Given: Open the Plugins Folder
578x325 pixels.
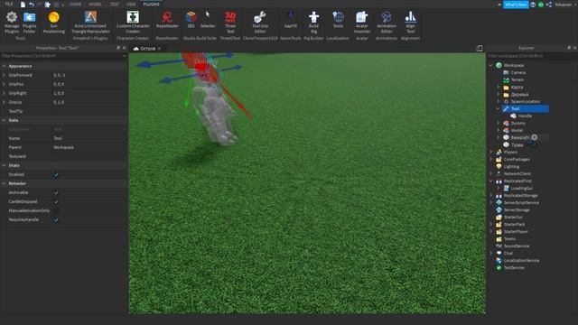Looking at the screenshot, I should (x=30, y=22).
